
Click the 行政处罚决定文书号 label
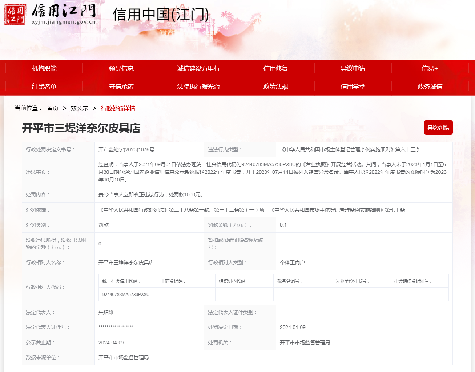point(50,149)
